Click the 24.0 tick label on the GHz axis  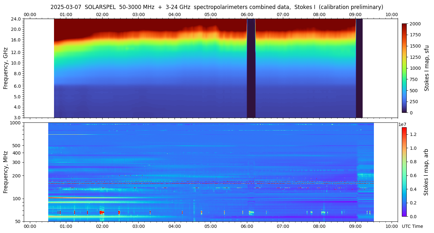pyautogui.click(x=16, y=19)
